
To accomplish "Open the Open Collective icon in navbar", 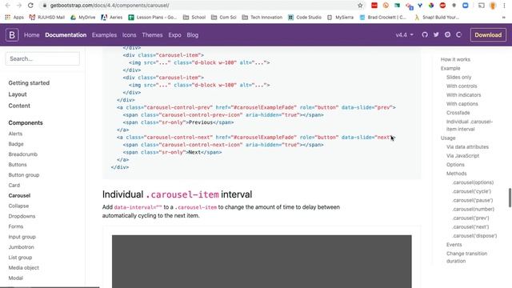I will [x=458, y=34].
